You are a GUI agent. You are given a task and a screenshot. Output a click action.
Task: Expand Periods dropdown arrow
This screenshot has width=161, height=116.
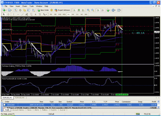(x=115, y=10)
